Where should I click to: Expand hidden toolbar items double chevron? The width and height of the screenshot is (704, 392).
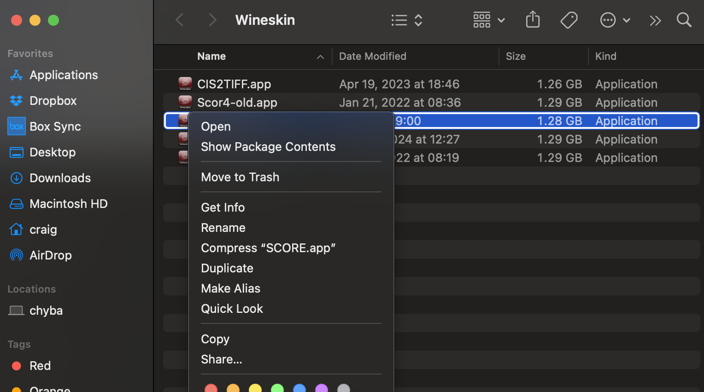[x=655, y=21]
